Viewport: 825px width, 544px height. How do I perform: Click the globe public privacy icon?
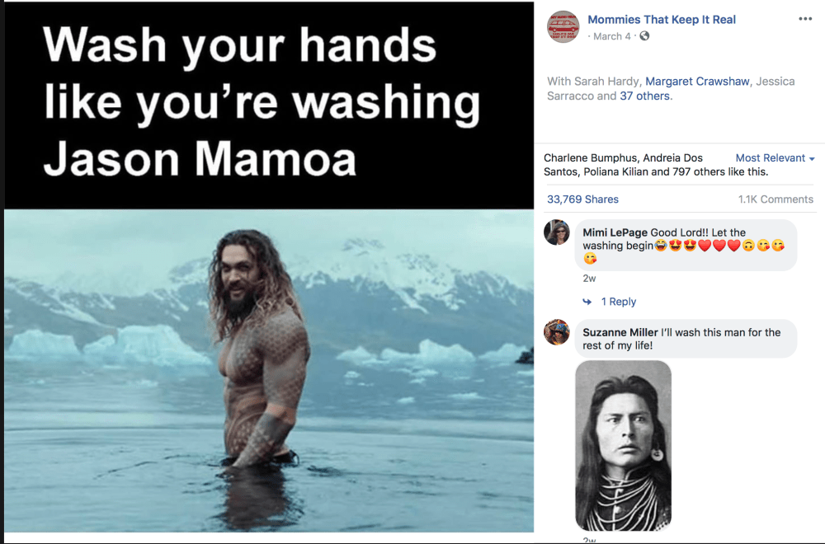[x=644, y=35]
